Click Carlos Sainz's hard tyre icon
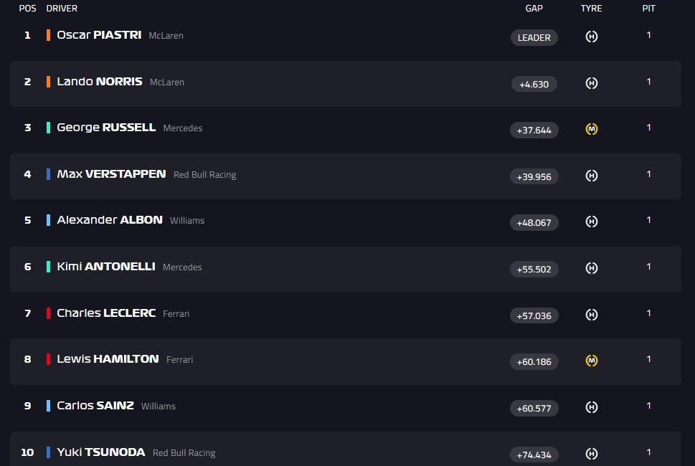This screenshot has height=466, width=695. (x=591, y=407)
